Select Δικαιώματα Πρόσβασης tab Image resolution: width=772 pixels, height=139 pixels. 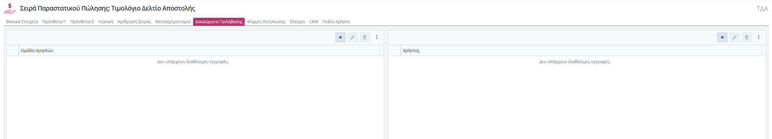coord(219,22)
